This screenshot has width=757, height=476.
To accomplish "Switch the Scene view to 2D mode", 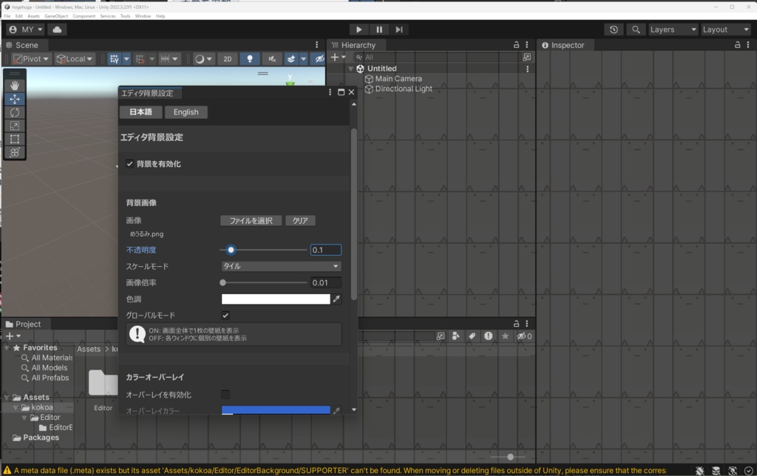I will point(227,59).
